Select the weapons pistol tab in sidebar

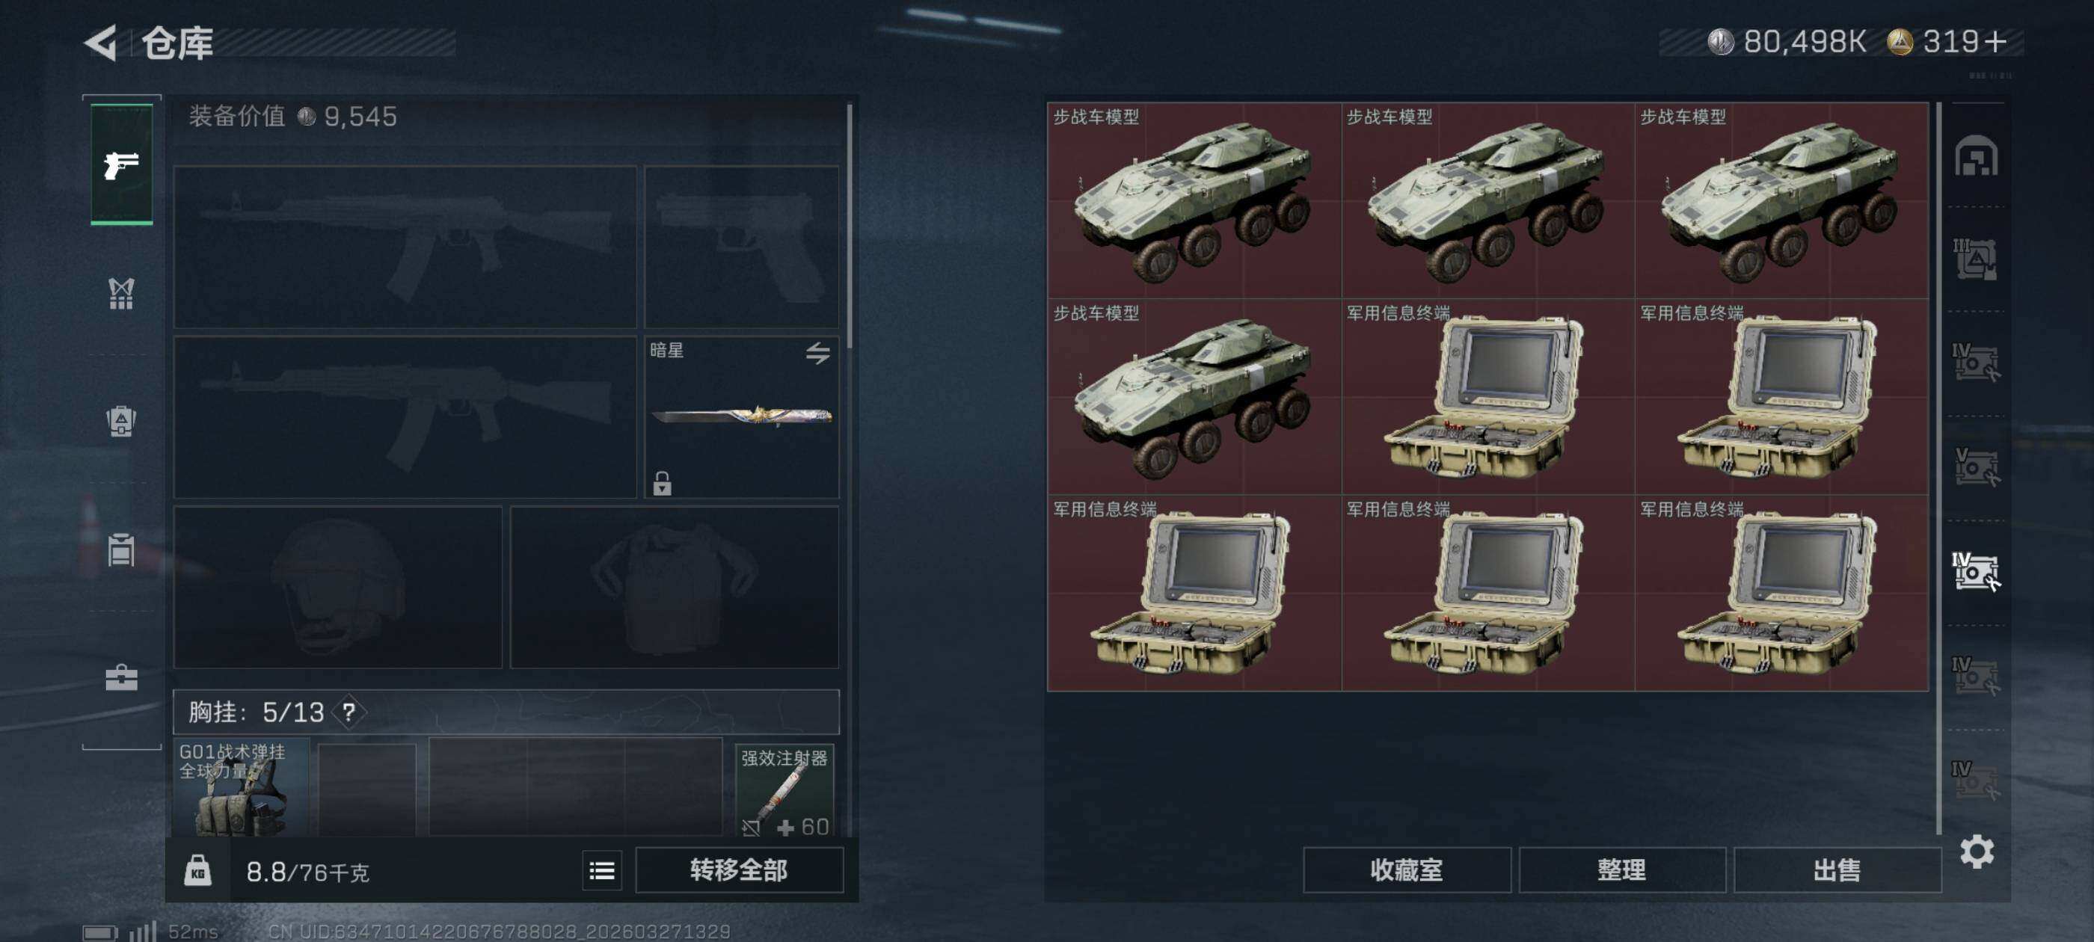click(121, 165)
